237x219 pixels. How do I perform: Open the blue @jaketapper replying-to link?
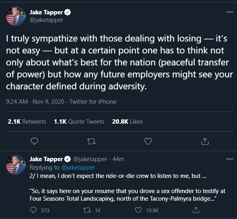[78, 168]
